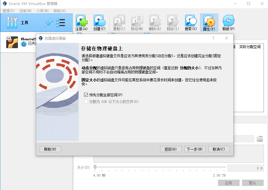The height and width of the screenshot is (190, 268).
Task: Open the 介质 menu
Action: pos(42,11)
